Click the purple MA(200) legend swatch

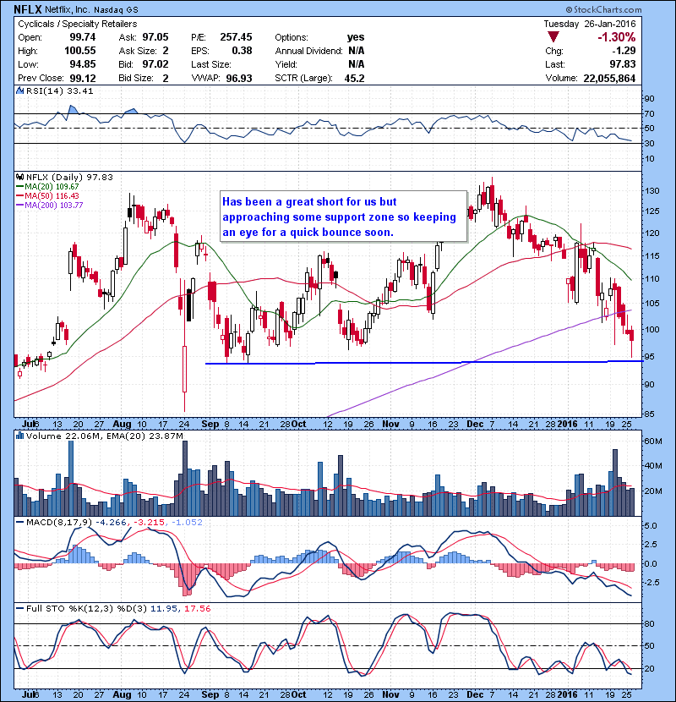tap(19, 206)
